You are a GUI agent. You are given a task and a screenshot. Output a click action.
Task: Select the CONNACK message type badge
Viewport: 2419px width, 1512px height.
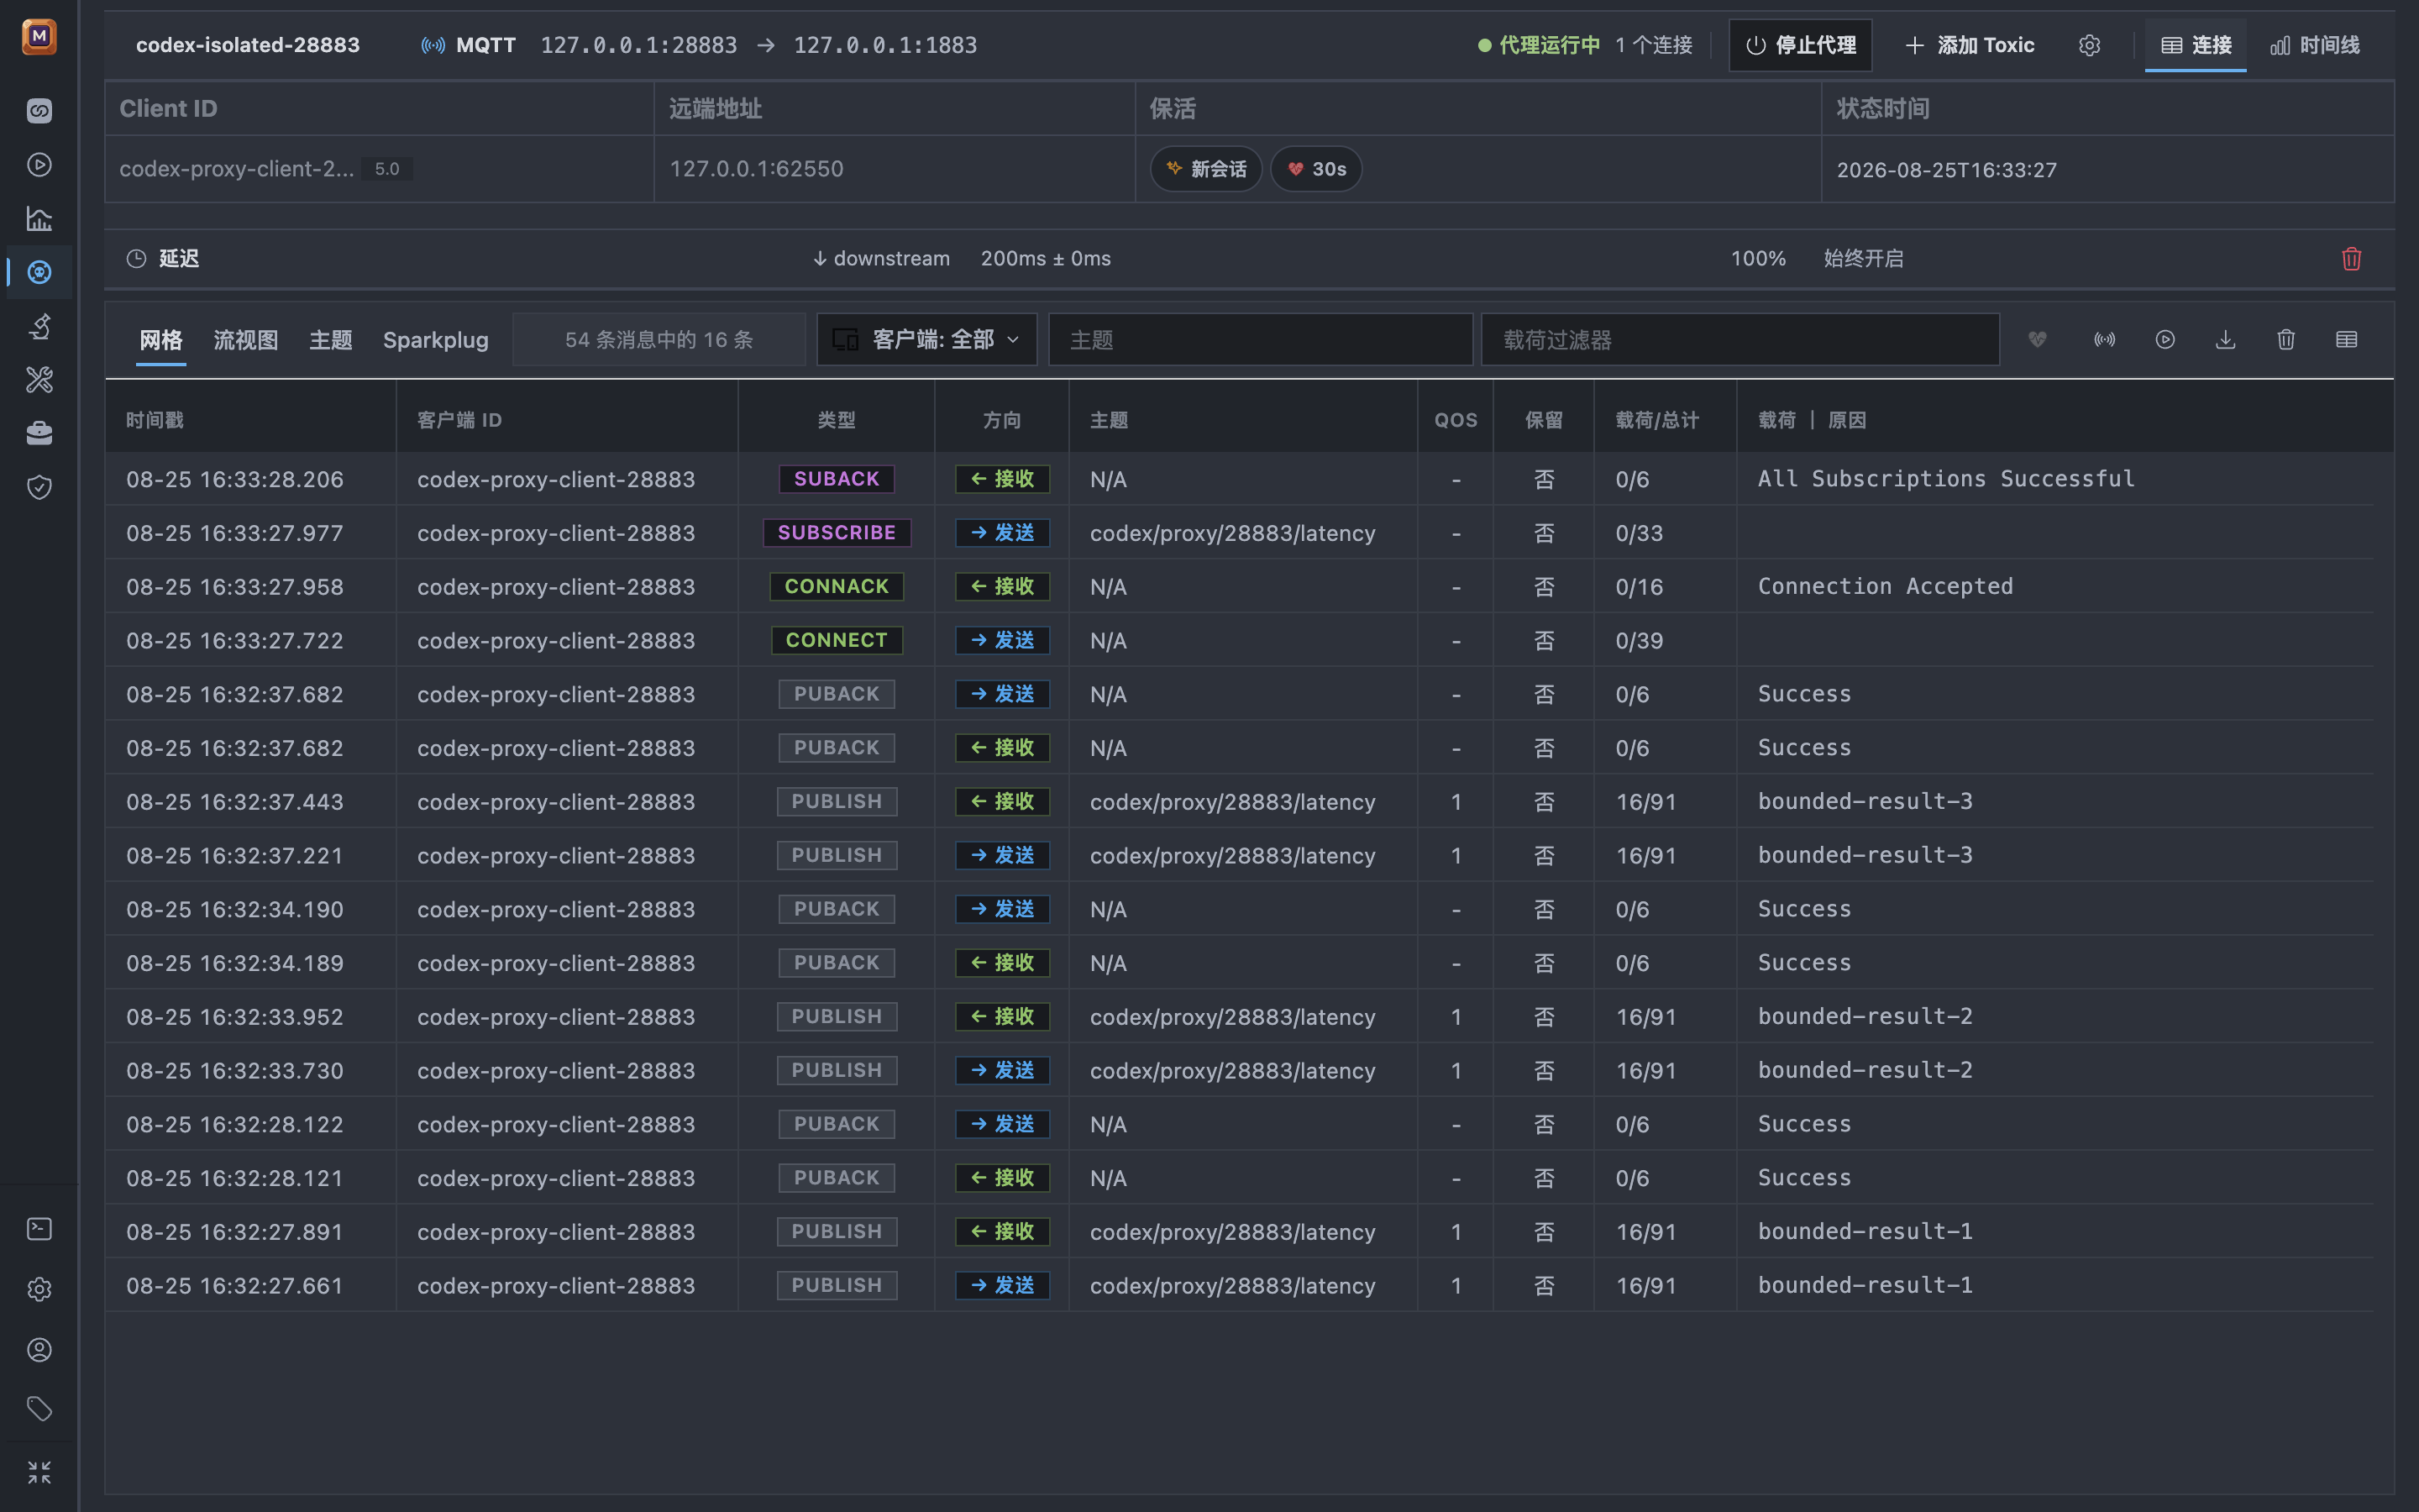tap(837, 587)
